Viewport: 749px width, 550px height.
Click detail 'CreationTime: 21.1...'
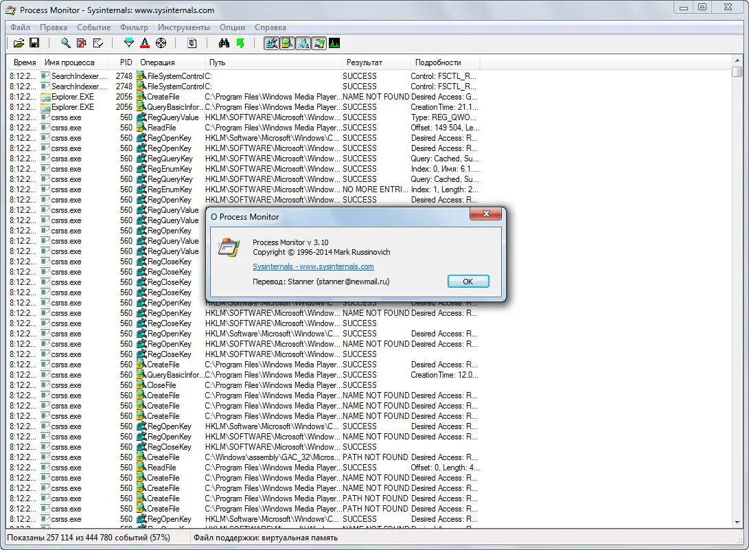[x=444, y=107]
